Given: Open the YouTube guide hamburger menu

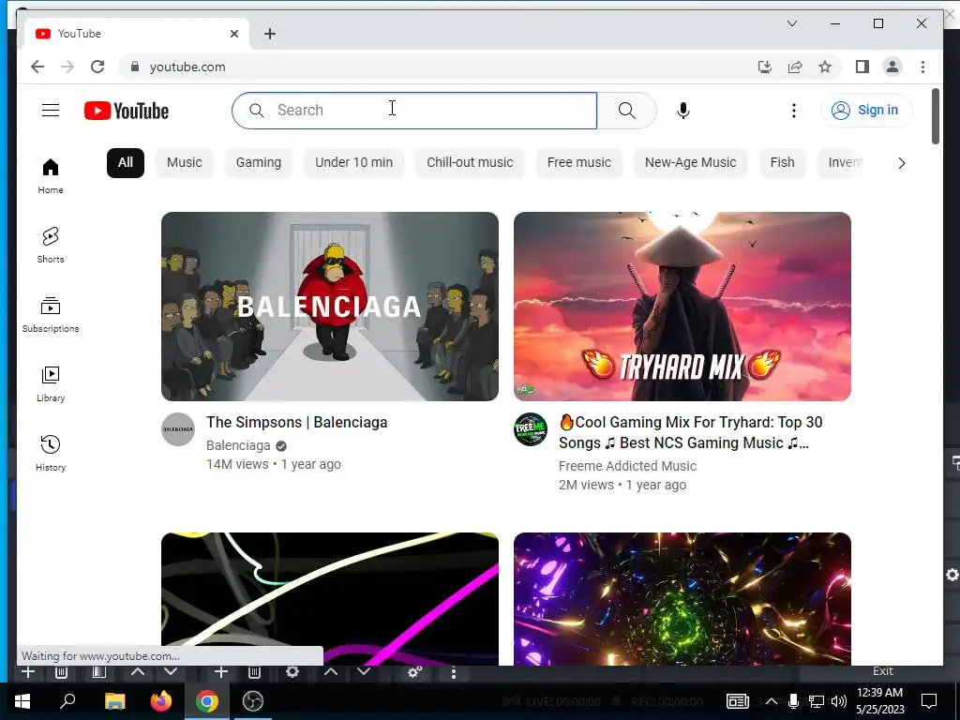Looking at the screenshot, I should point(51,111).
